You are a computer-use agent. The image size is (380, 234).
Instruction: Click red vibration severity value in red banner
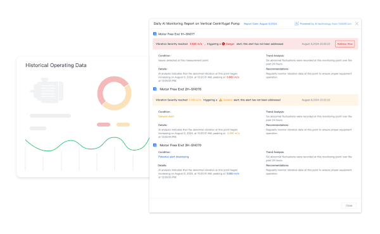pyautogui.click(x=196, y=44)
